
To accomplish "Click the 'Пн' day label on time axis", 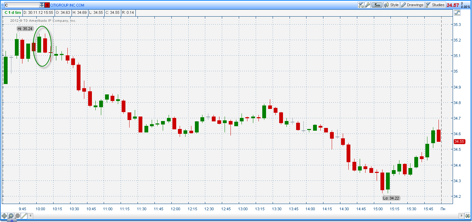I will click(443, 209).
